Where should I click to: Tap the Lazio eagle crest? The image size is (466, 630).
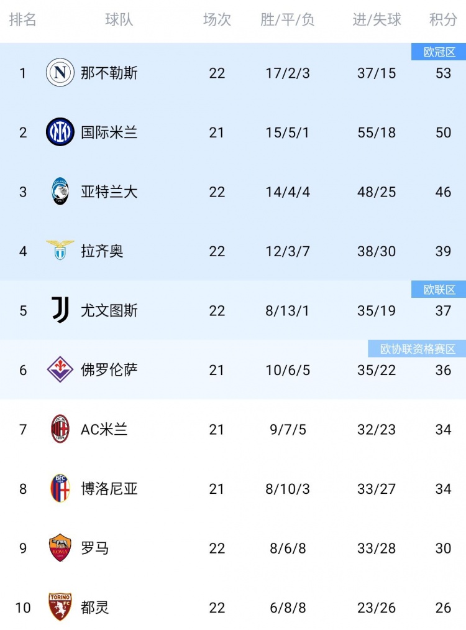[x=60, y=251]
